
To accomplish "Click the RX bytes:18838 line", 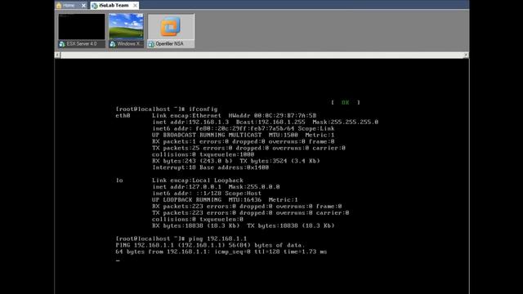I will 244,226.
